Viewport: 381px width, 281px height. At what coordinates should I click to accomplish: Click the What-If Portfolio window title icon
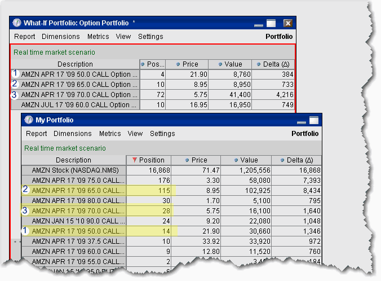[x=17, y=23]
